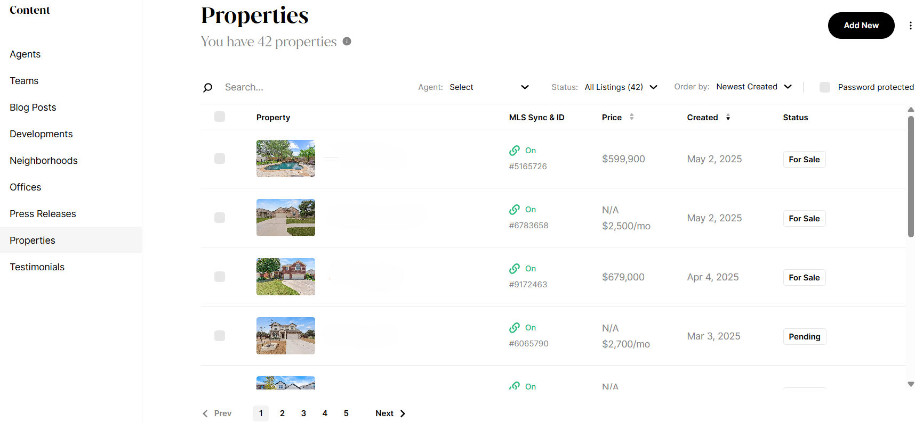Click the info icon beside property count
This screenshot has height=423, width=915.
click(347, 41)
